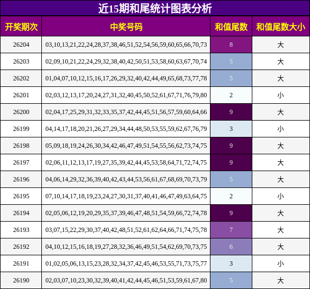Click sum tail digit 3 in row 26199

(231, 129)
